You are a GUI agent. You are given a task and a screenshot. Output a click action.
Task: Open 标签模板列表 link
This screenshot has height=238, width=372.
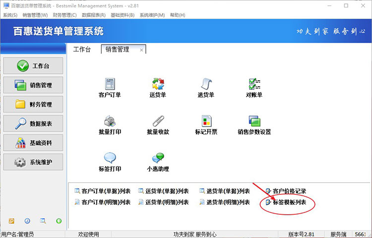[286, 202]
